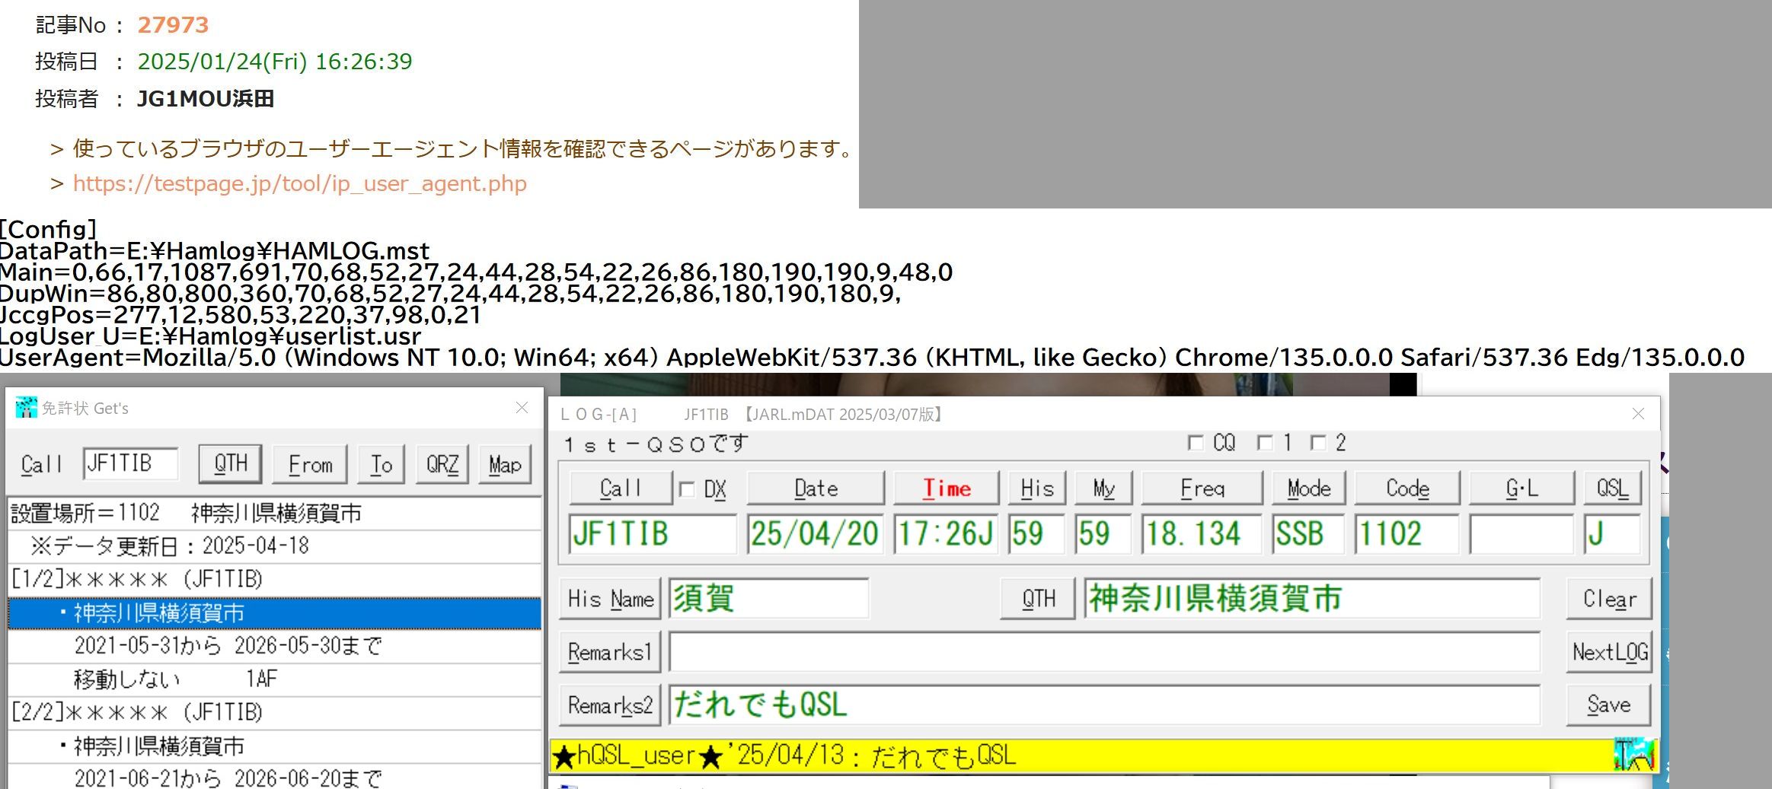The height and width of the screenshot is (789, 1772).
Task: Click the small icon on yellow hQSL bar
Action: pos(1633,755)
